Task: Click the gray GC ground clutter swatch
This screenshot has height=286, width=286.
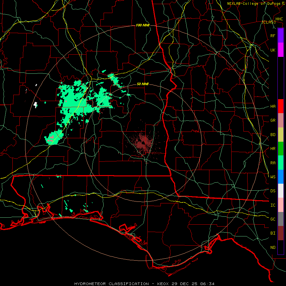Action: [x=281, y=219]
